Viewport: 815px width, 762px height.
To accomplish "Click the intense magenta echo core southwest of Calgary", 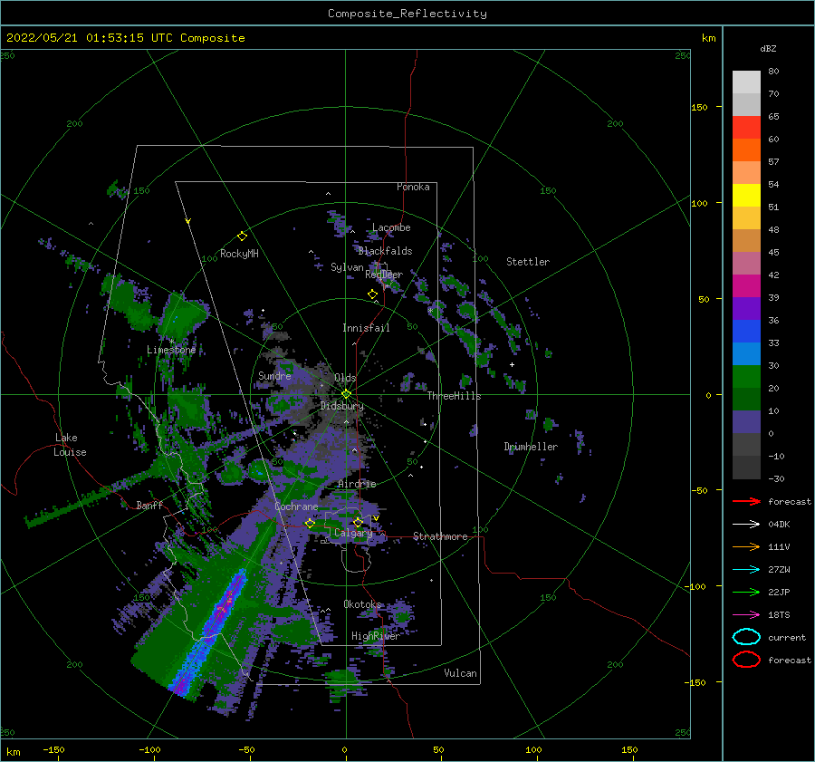I will pos(225,608).
